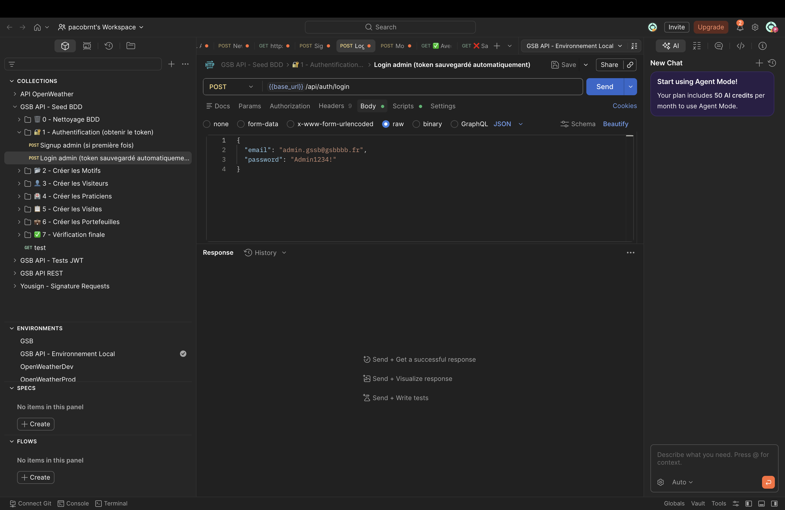The height and width of the screenshot is (510, 785).
Task: Open the Environments sidebar icon
Action: click(x=87, y=46)
